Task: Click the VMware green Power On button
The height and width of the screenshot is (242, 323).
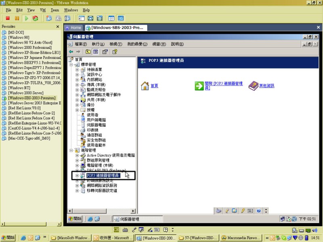Action: [26, 18]
